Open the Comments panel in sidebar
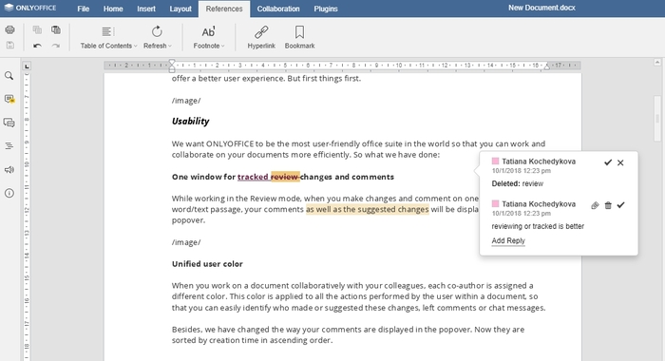Screen dimensions: 665x361 [9, 99]
